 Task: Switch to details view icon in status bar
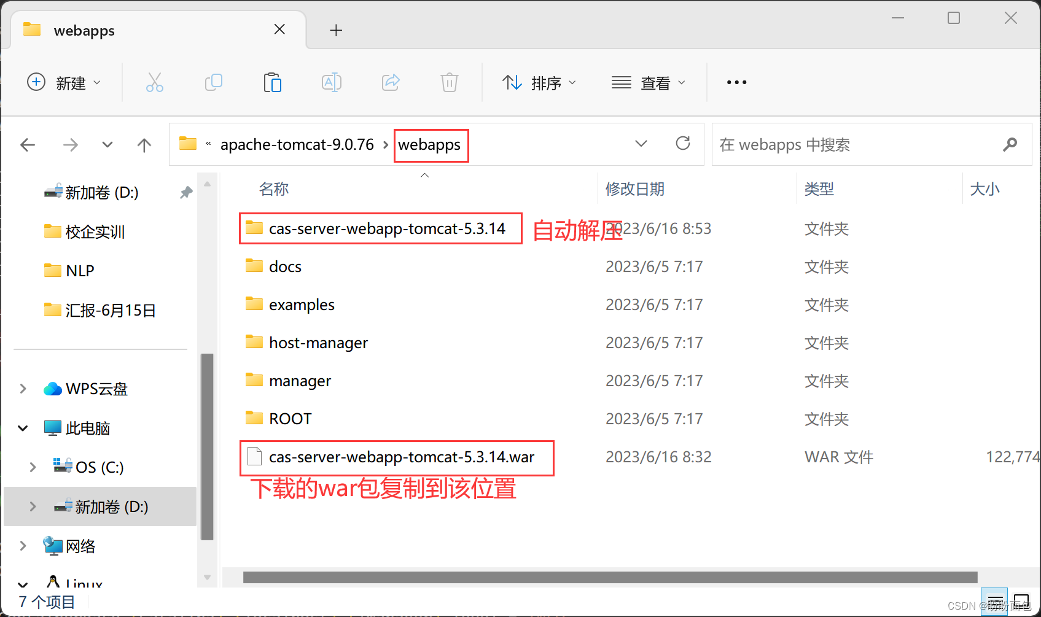click(995, 602)
